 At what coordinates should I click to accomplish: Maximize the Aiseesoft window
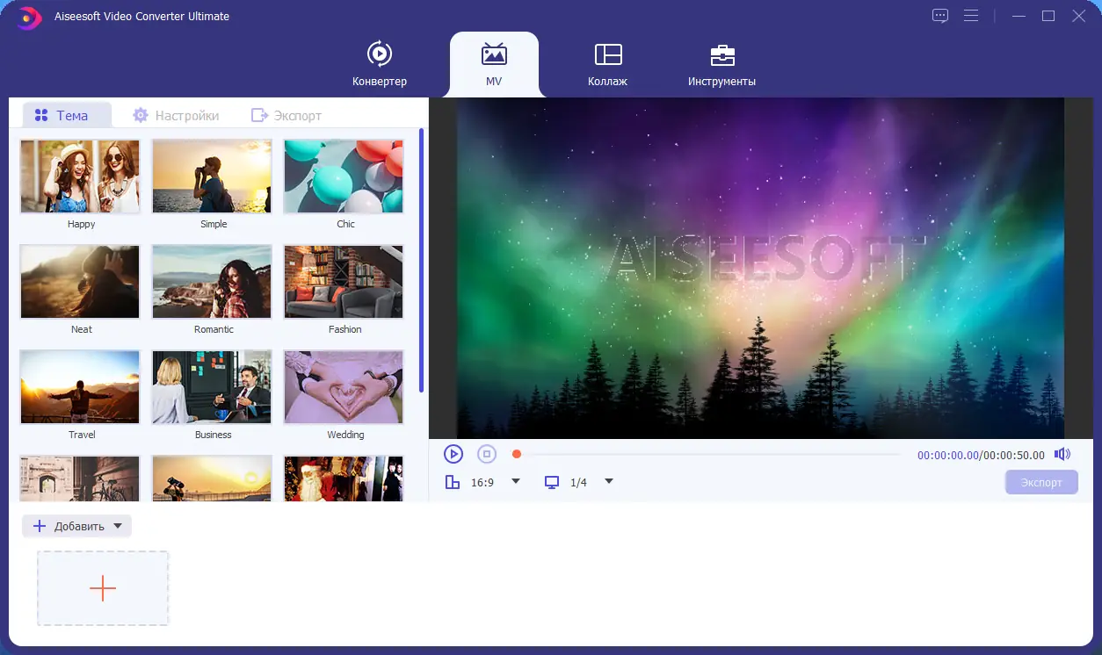coord(1048,16)
